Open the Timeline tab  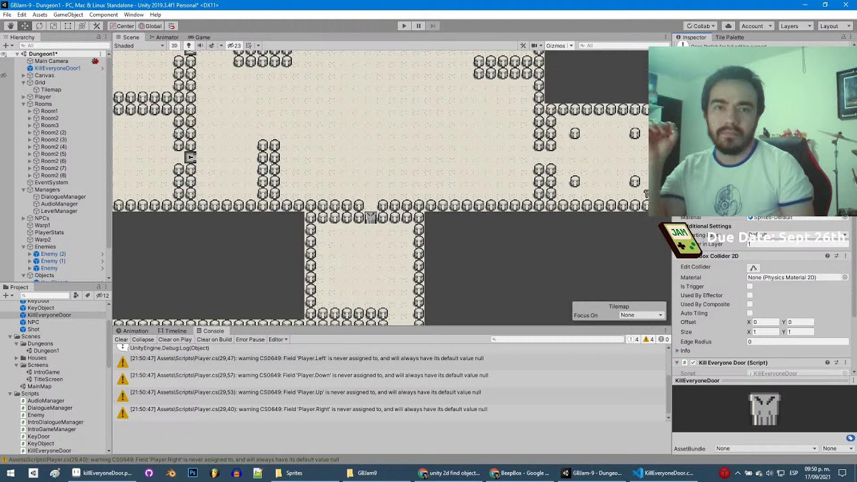(x=172, y=331)
